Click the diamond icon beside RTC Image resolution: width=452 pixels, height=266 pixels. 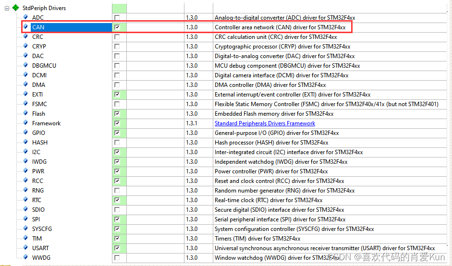click(26, 200)
